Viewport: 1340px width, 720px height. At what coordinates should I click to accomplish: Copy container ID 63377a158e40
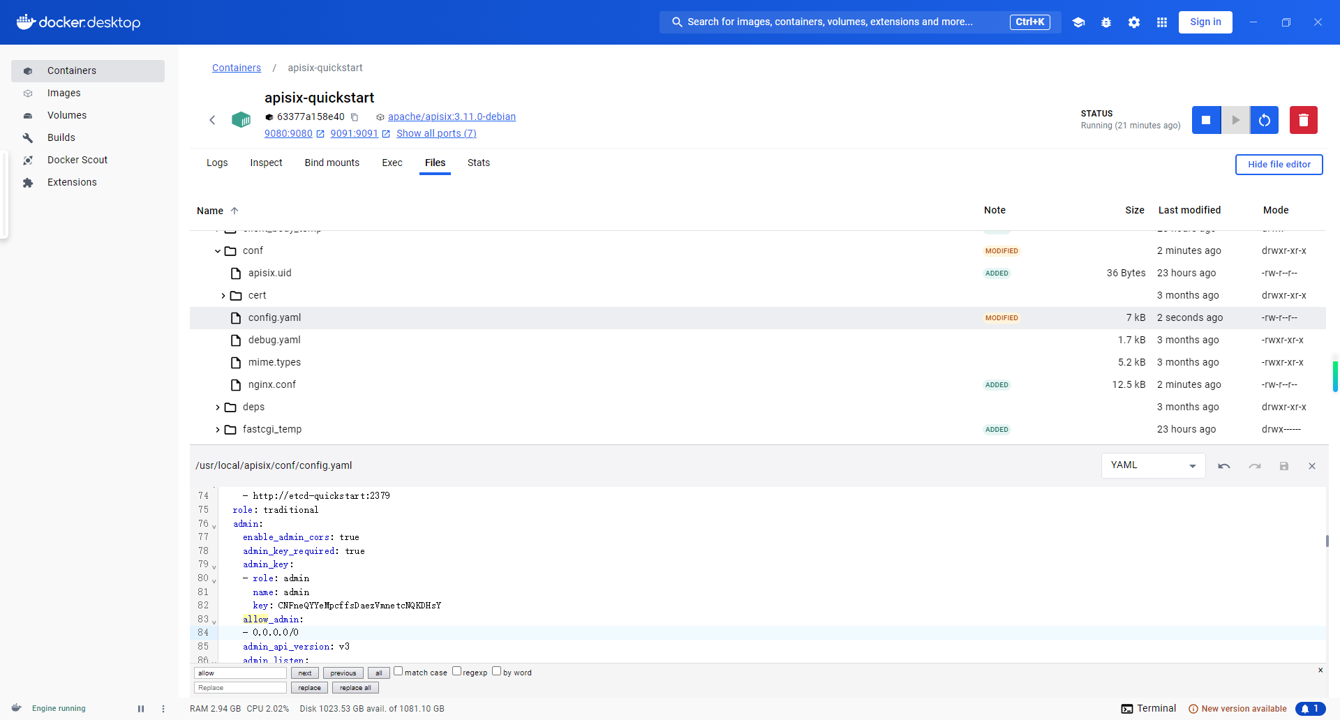coord(355,117)
